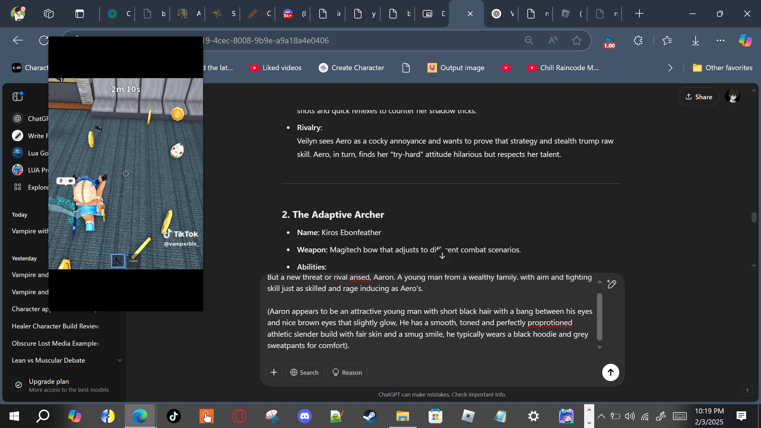Click the ChatGPT sidebar panel icon
The image size is (761, 428).
(18, 96)
